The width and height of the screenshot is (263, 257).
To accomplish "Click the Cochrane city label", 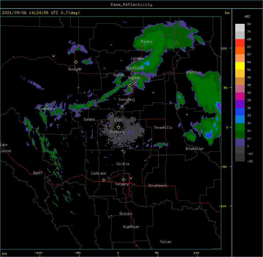I will point(98,173).
